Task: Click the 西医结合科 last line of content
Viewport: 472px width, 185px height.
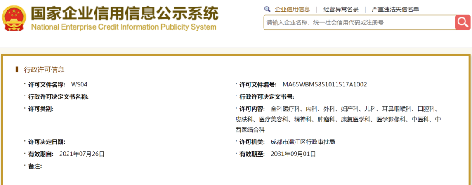Action: pyautogui.click(x=250, y=130)
